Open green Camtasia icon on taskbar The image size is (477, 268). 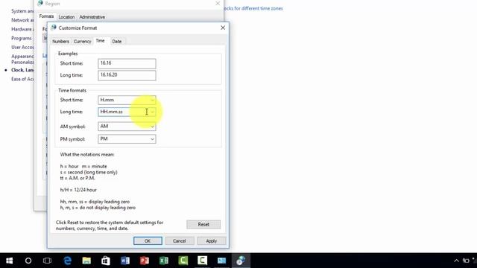click(x=183, y=261)
